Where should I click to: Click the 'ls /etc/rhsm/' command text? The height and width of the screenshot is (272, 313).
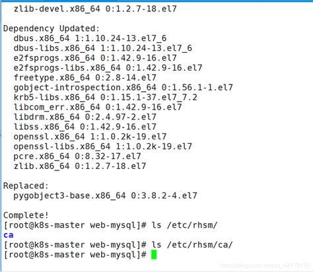tap(184, 225)
